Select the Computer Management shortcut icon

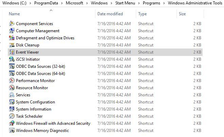[x=12, y=31]
